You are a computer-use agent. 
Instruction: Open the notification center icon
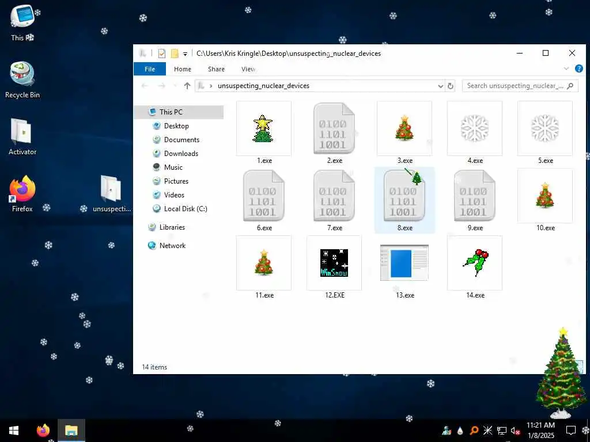pos(571,430)
